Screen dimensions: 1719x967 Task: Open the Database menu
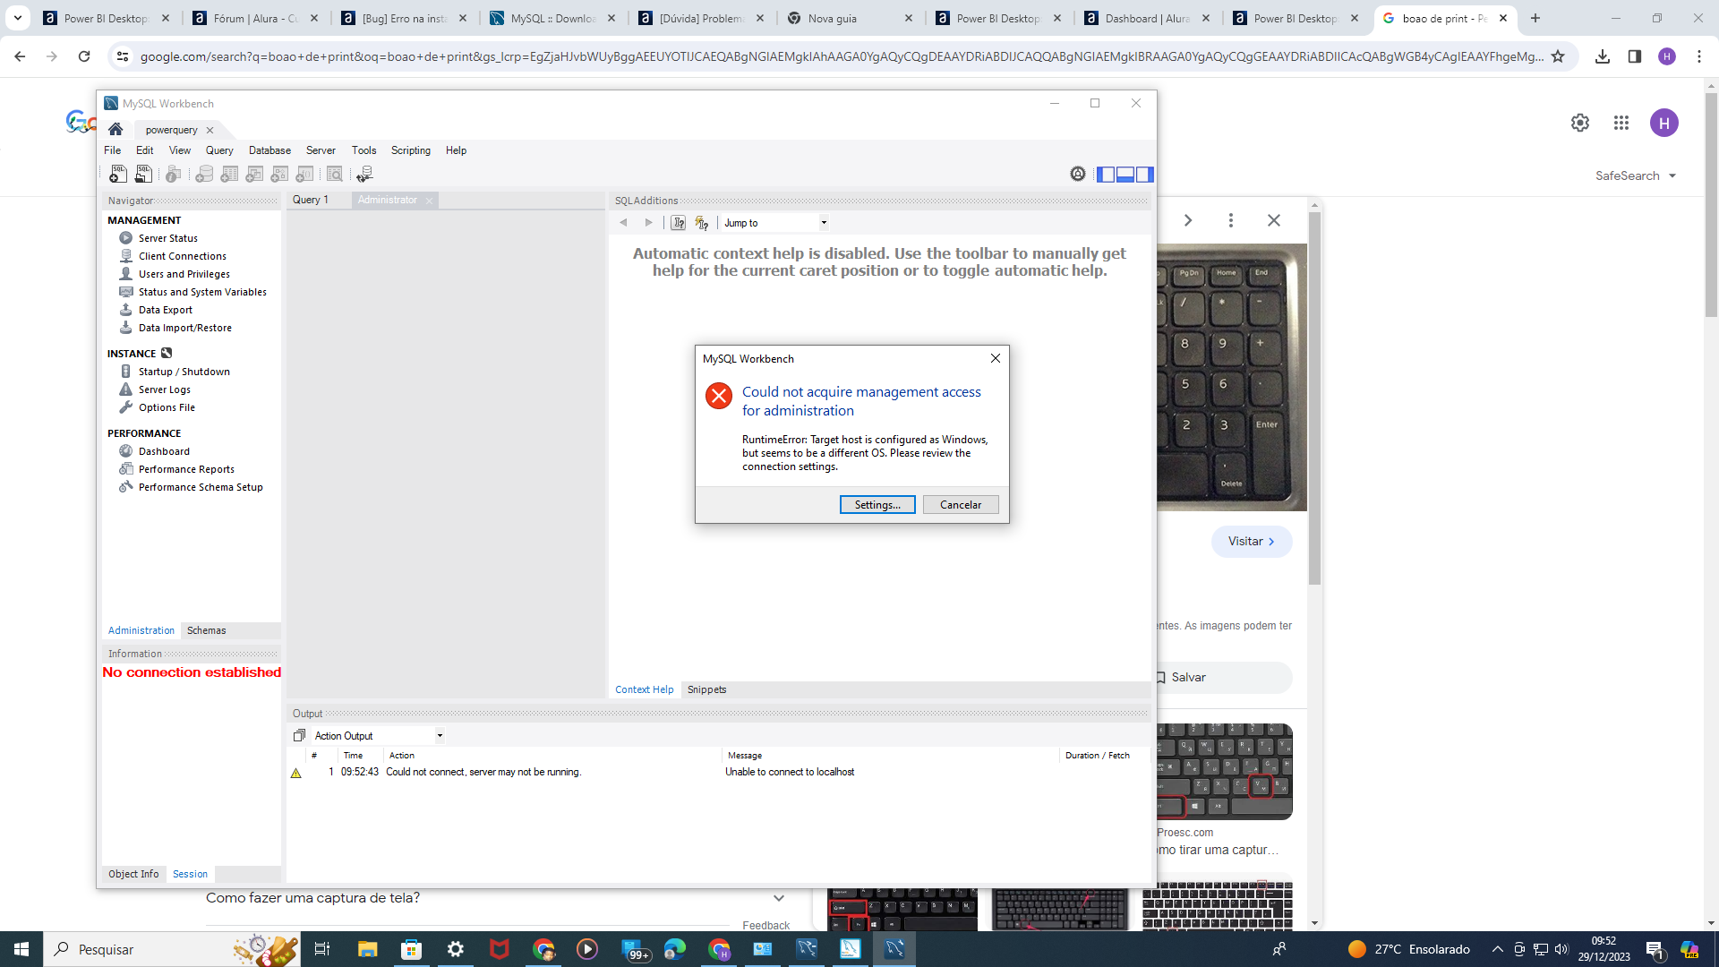coord(269,150)
